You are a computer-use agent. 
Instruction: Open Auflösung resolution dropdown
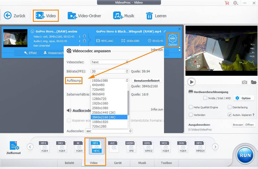110,80
